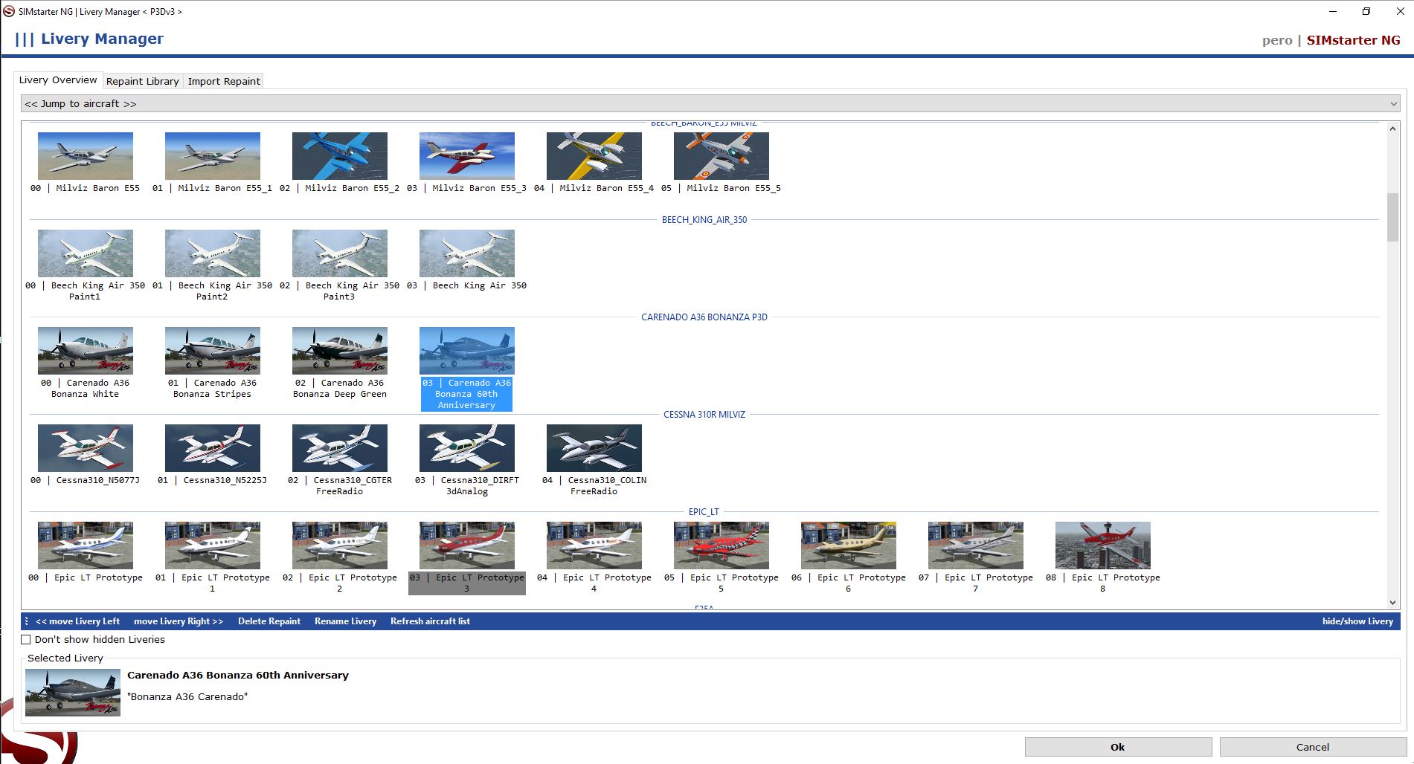Select the Milviz Baron E55 livery thumbnail 00
The width and height of the screenshot is (1414, 764).
(86, 156)
